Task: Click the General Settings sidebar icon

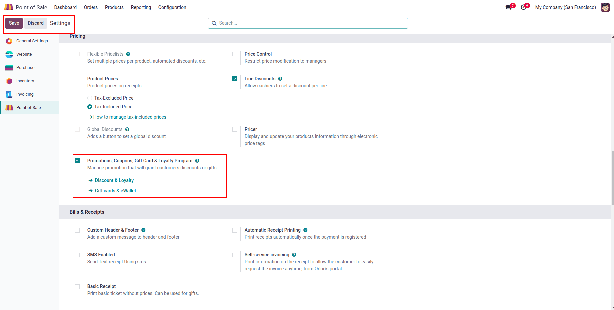Action: (9, 41)
